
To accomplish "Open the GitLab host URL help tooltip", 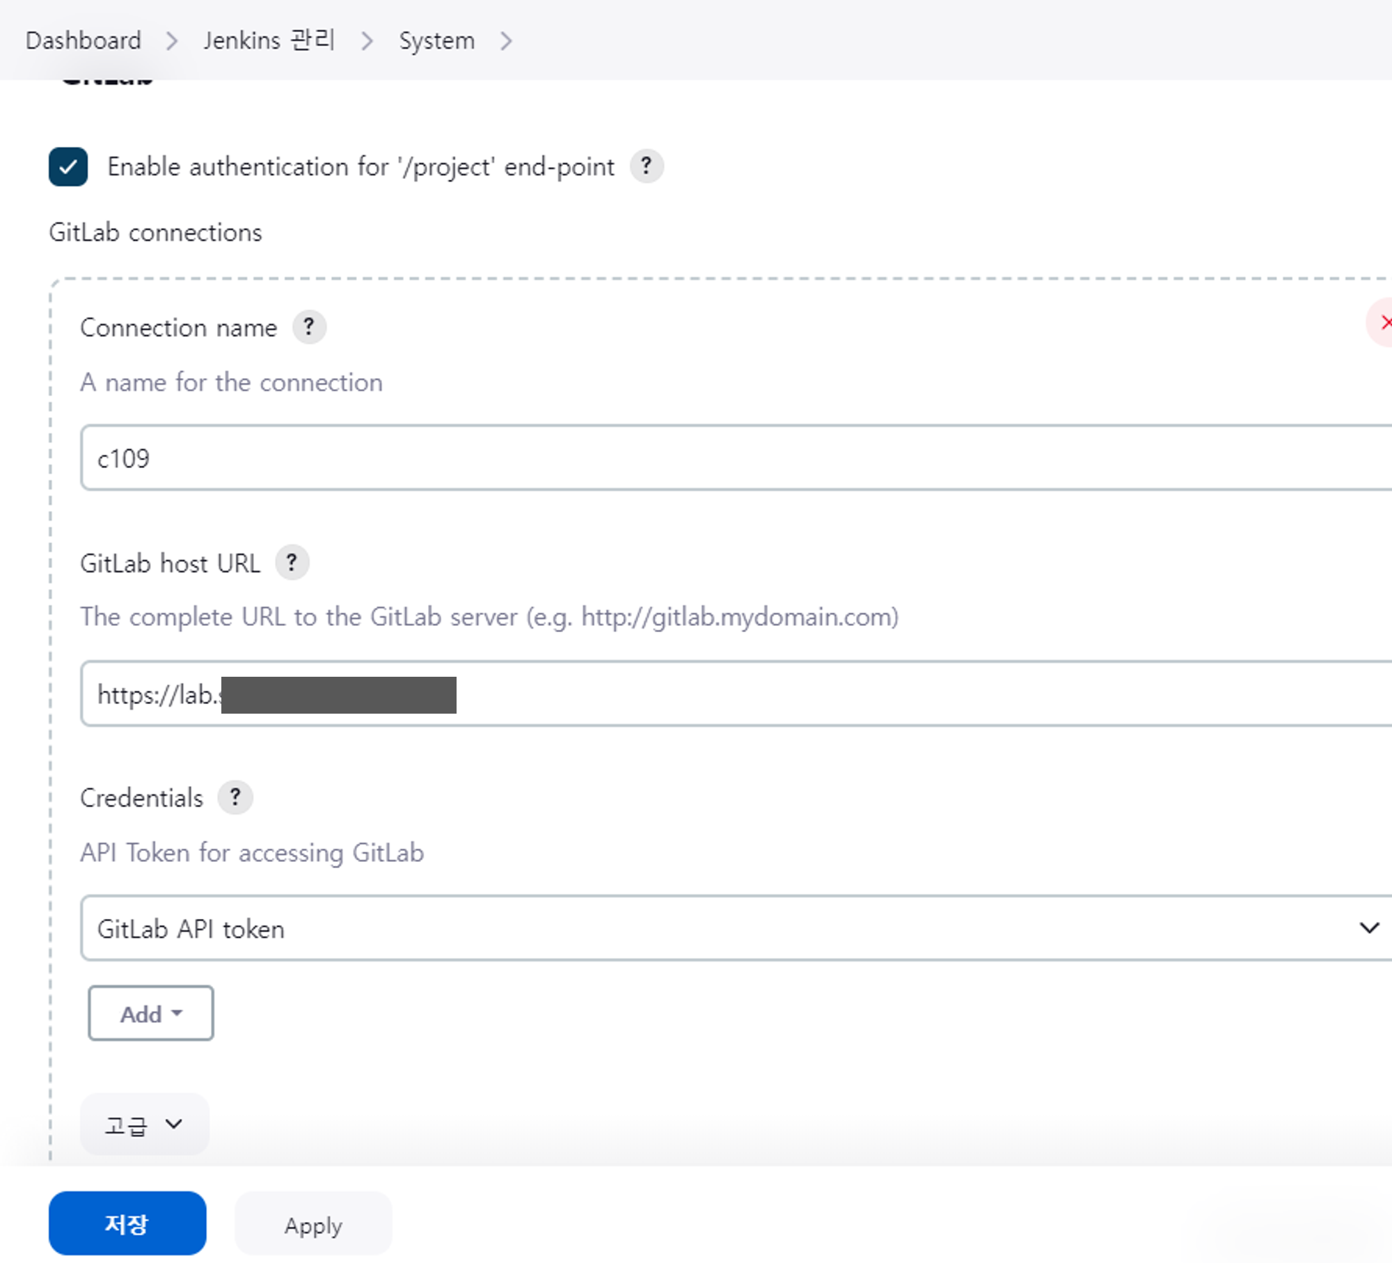I will coord(292,563).
